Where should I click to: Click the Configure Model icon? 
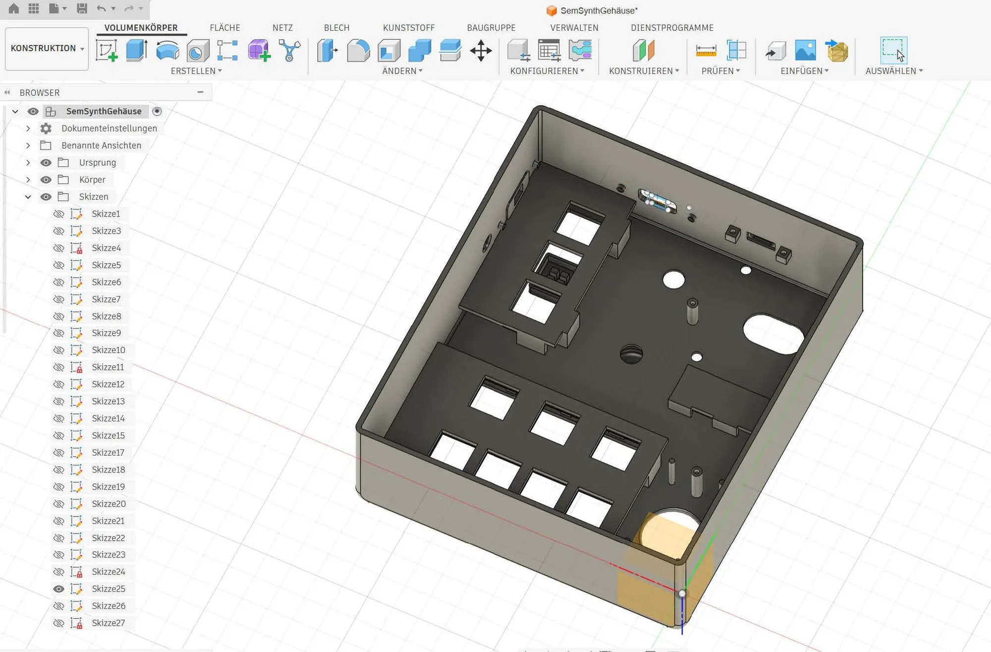tap(519, 51)
